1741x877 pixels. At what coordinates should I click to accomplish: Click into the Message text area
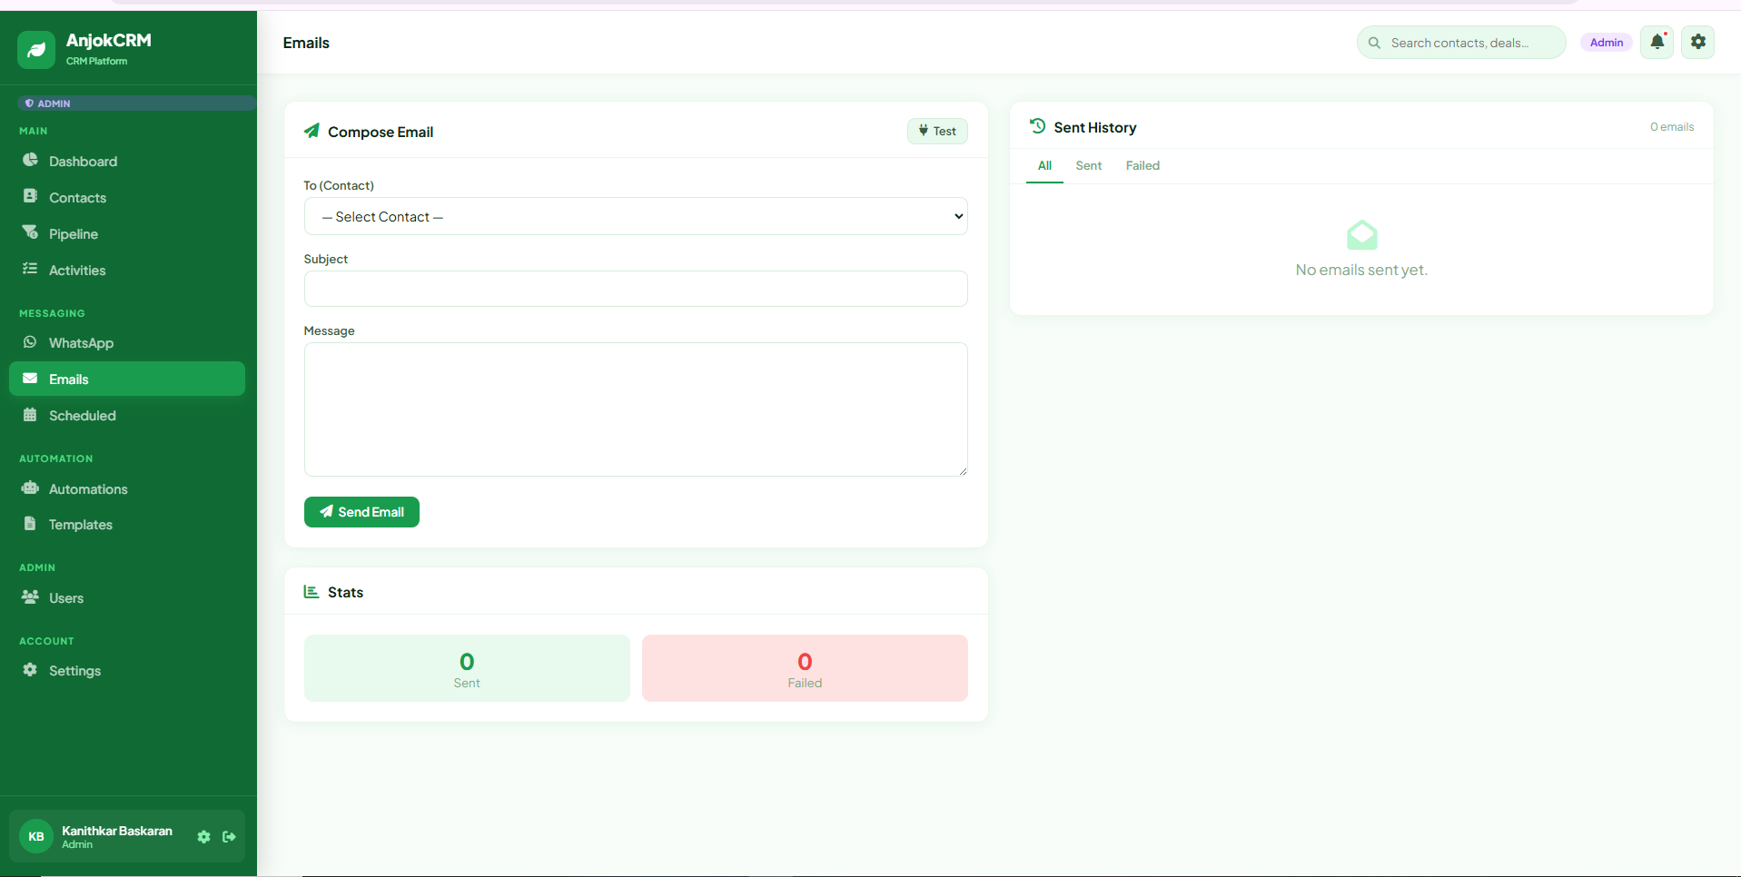coord(635,409)
